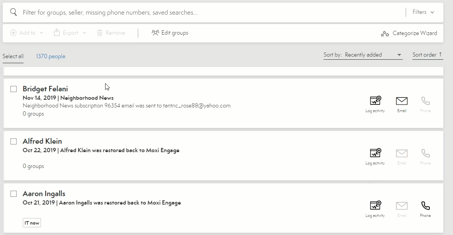Toggle the Sort order direction

[427, 55]
